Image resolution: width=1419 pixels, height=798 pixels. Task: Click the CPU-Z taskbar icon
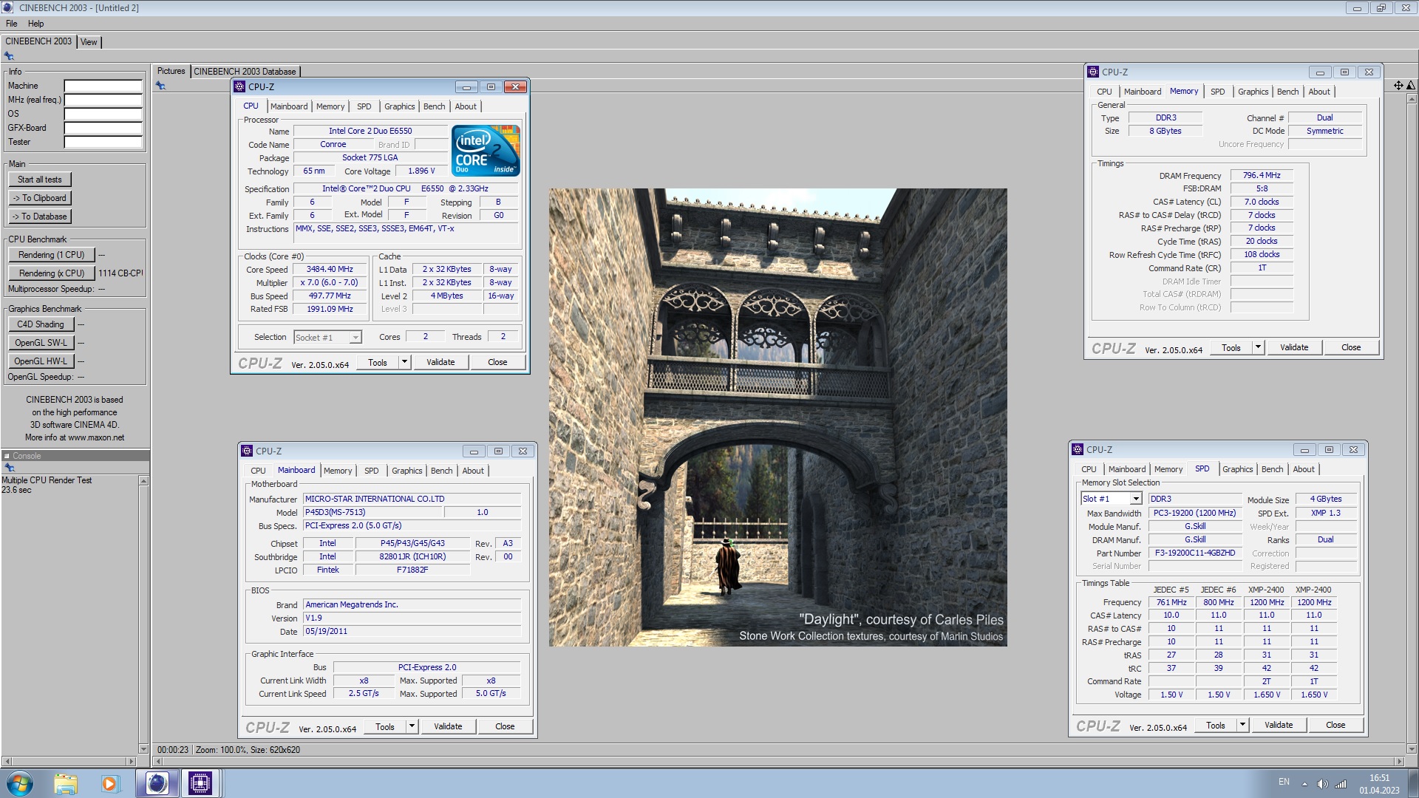[200, 783]
